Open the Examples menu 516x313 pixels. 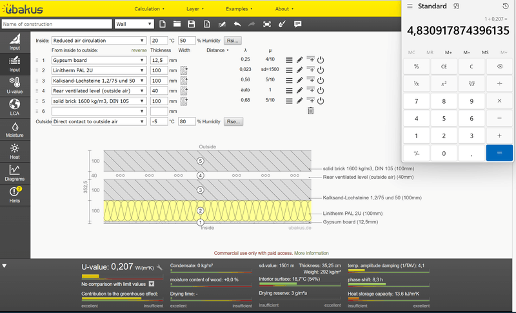[239, 9]
